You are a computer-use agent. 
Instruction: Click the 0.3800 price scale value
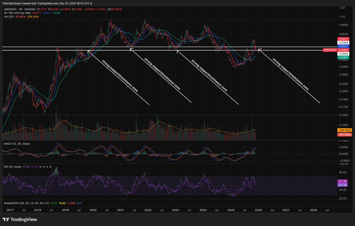[x=343, y=75]
